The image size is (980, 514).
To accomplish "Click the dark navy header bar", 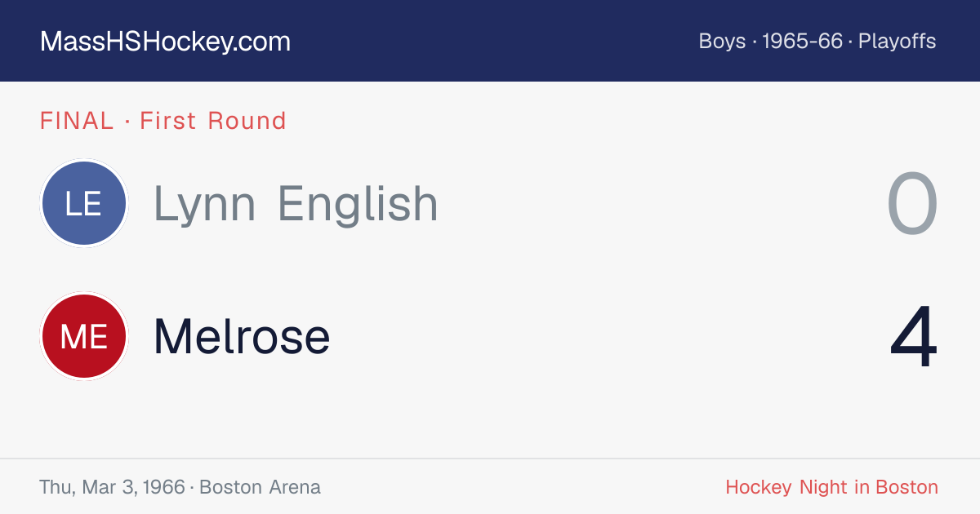I will tap(490, 41).
